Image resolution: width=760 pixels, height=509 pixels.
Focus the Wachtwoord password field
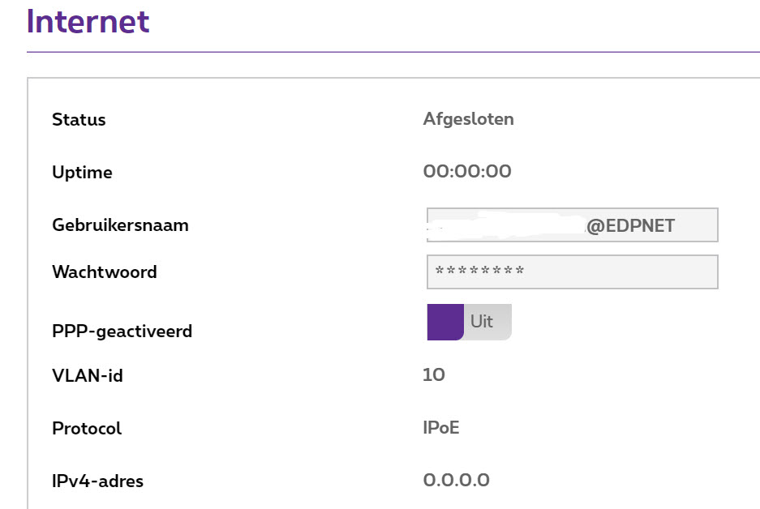(571, 272)
